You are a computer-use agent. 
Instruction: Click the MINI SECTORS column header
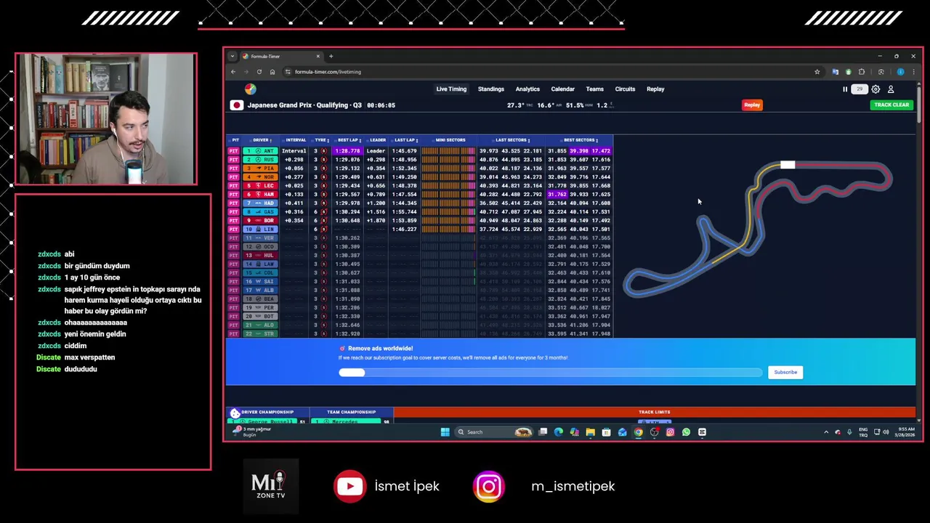(450, 140)
